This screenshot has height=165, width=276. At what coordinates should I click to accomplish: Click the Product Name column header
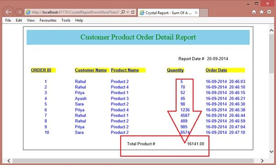[125, 70]
